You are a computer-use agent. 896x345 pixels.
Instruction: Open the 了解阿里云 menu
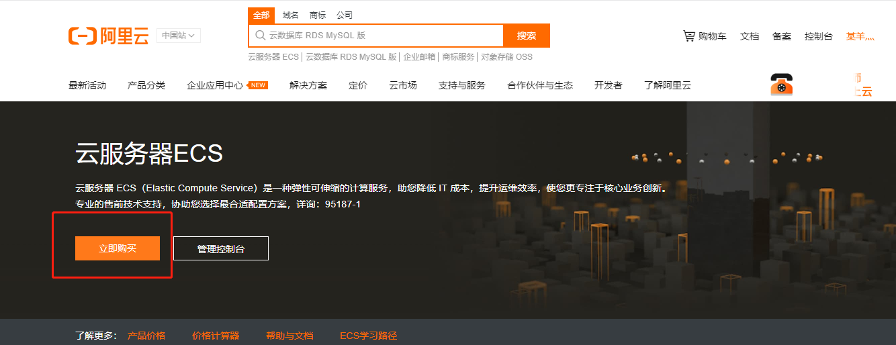pyautogui.click(x=667, y=85)
